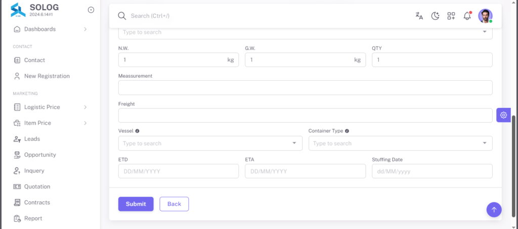
Task: Open the notifications bell
Action: pyautogui.click(x=467, y=16)
